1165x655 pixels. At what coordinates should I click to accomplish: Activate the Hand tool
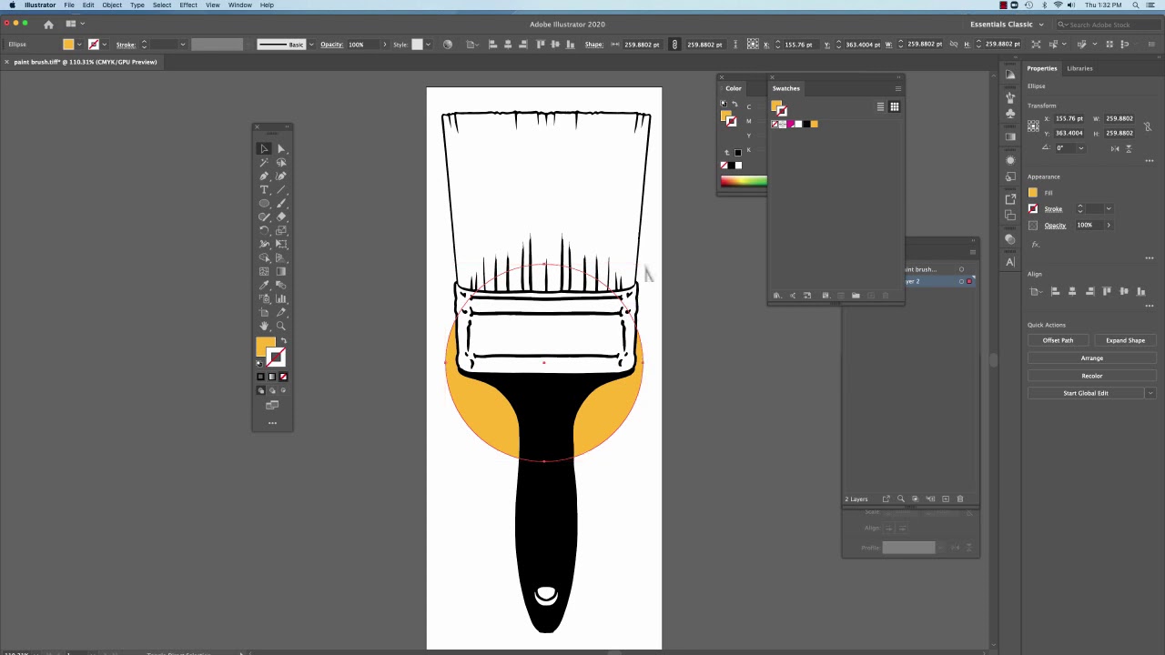(x=264, y=326)
